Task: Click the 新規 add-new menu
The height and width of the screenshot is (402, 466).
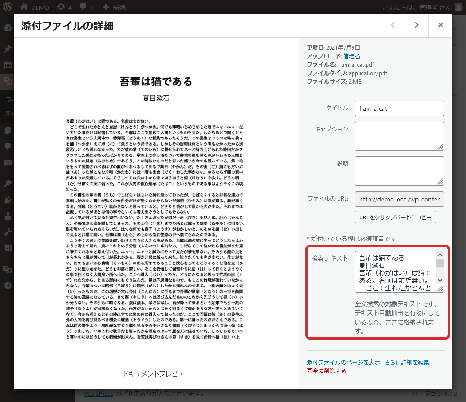Action: (x=114, y=7)
